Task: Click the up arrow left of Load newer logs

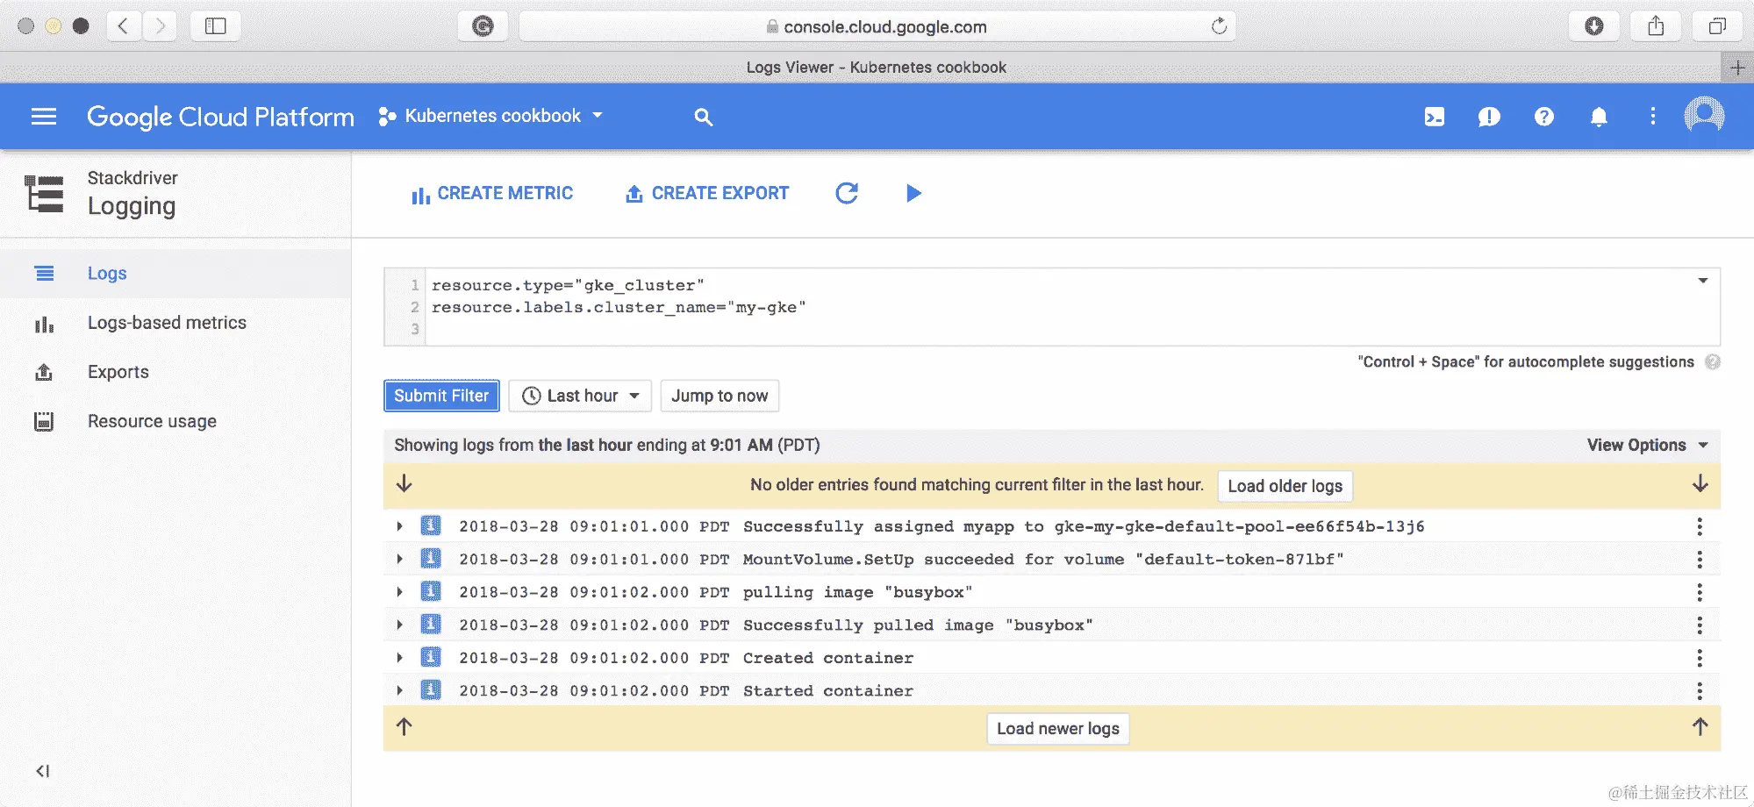Action: point(404,727)
